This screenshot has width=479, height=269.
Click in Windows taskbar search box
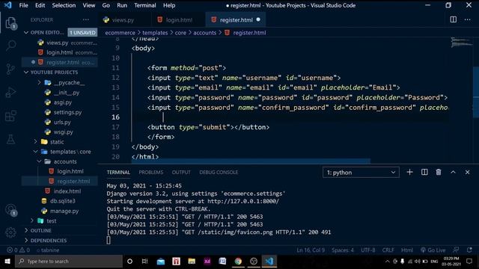[69, 262]
